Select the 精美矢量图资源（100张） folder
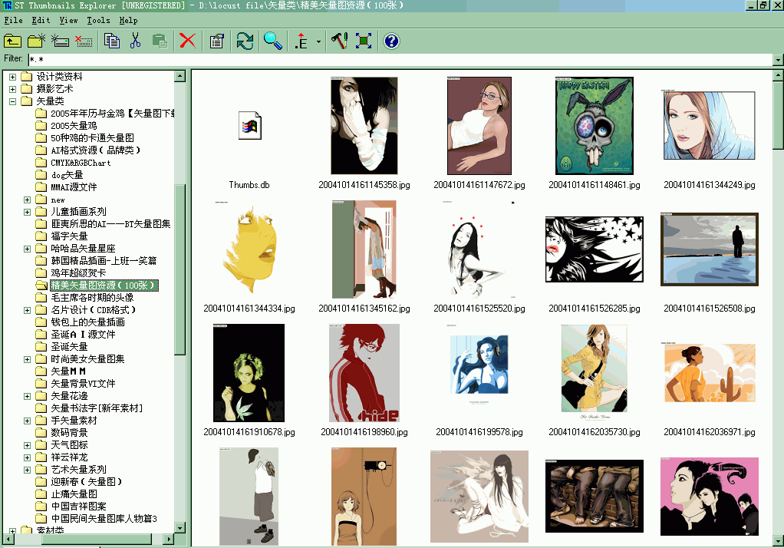This screenshot has height=548, width=784. 104,286
